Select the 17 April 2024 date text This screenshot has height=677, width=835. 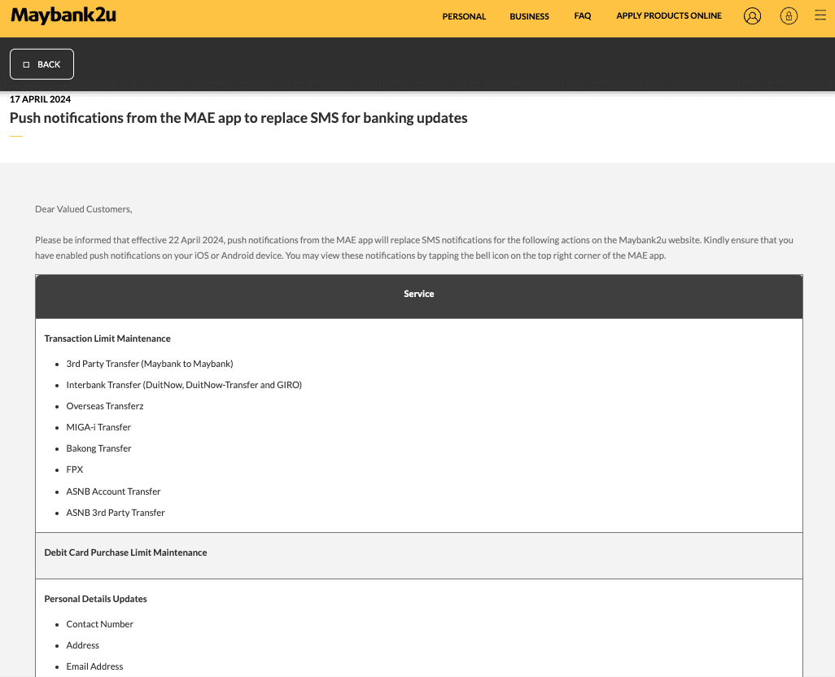point(40,99)
